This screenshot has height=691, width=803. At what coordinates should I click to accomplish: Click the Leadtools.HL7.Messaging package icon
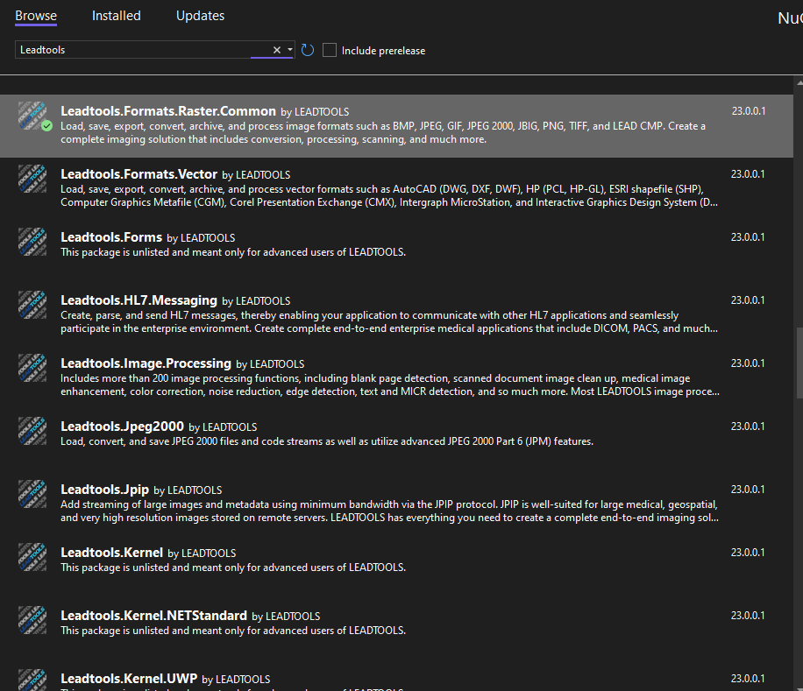coord(32,305)
